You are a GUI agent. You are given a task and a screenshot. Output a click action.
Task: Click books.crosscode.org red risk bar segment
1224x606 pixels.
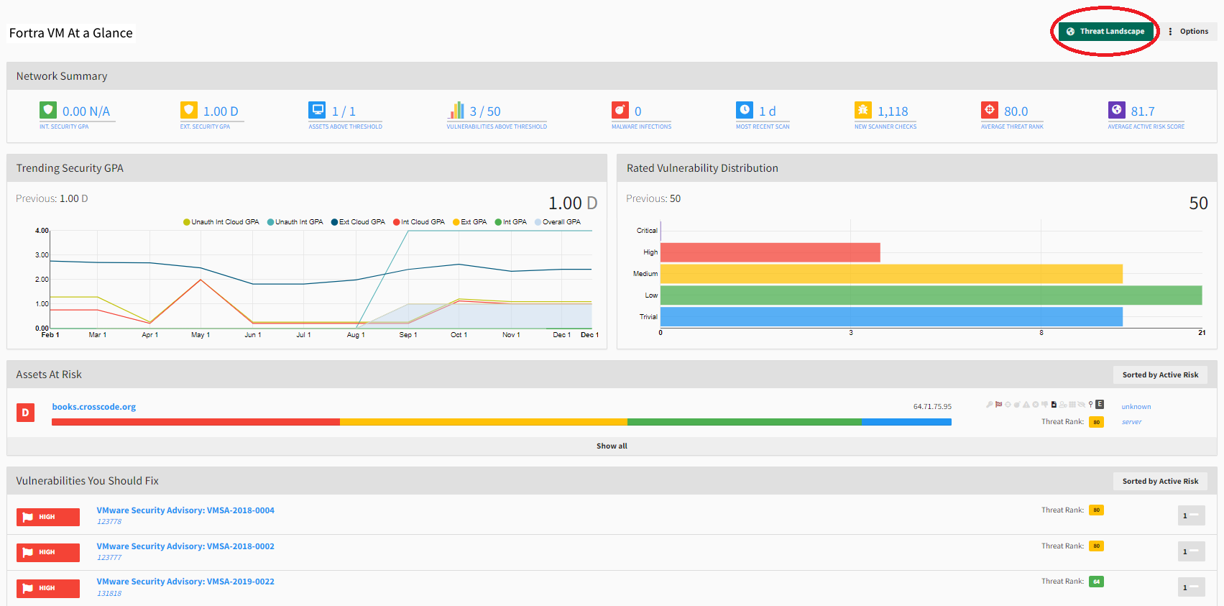(x=195, y=422)
